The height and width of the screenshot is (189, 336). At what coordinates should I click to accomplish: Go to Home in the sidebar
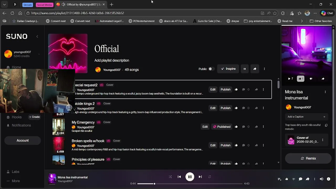pos(16,67)
